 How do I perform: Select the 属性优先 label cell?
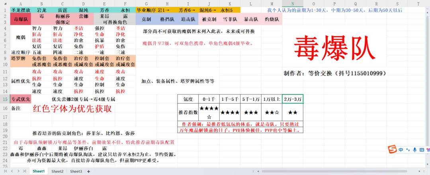coord(21,81)
